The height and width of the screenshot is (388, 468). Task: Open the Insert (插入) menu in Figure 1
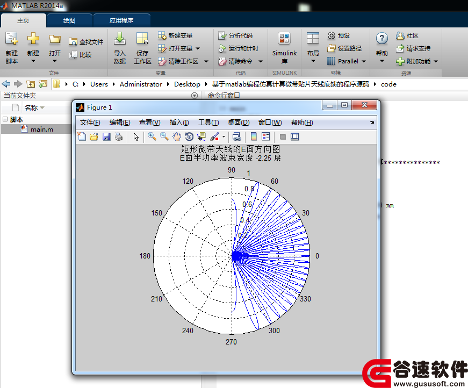tap(179, 123)
